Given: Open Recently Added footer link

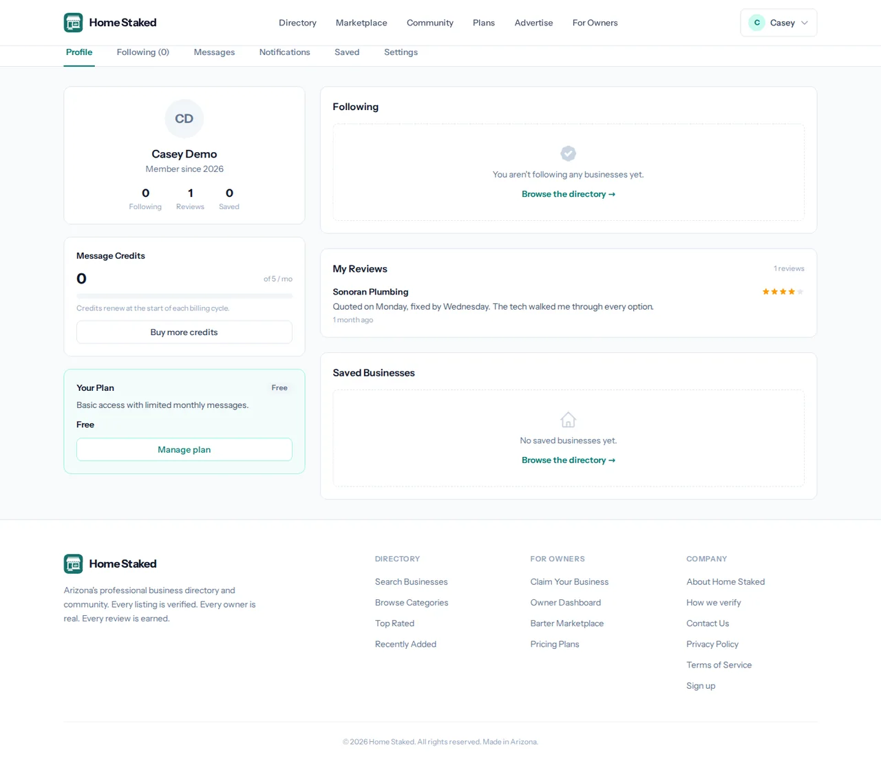Looking at the screenshot, I should 405,644.
